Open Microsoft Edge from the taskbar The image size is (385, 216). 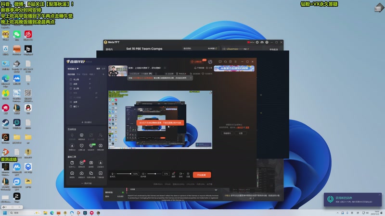[52, 213]
